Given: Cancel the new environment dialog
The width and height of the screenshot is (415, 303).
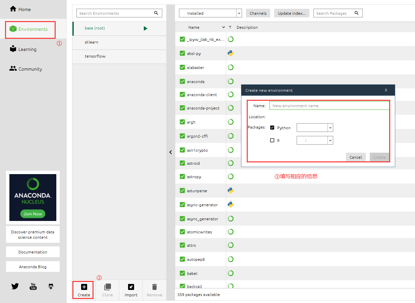Looking at the screenshot, I should (356, 157).
